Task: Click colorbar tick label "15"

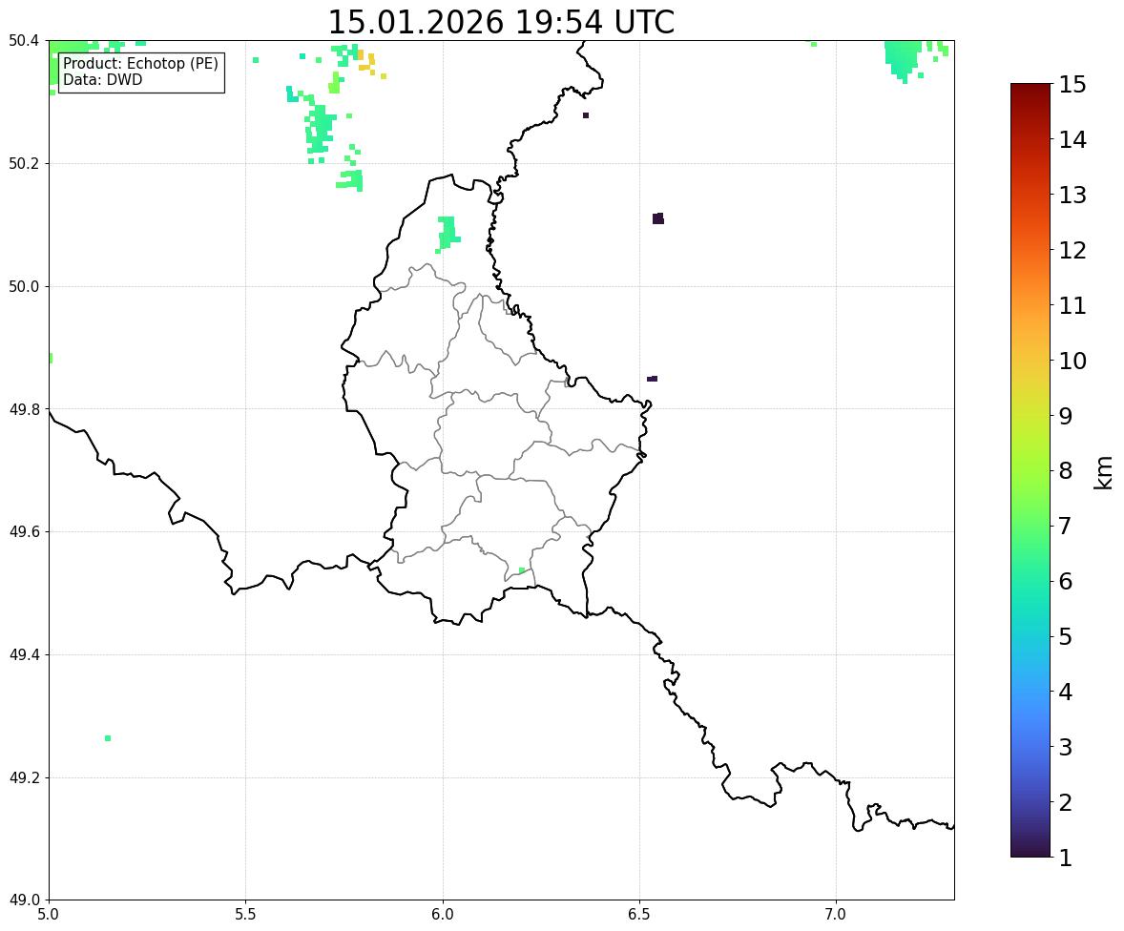Action: coord(1072,85)
